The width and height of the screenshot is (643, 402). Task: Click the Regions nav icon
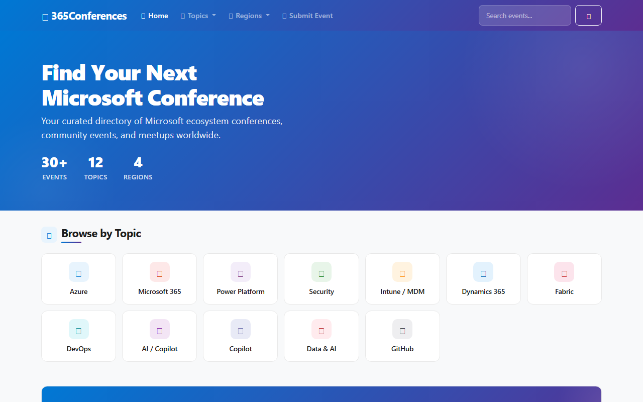[x=231, y=16]
